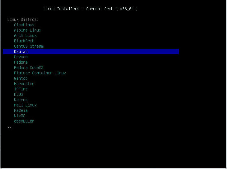Click the Linux Distros heading
227x169 pixels.
pyautogui.click(x=23, y=19)
